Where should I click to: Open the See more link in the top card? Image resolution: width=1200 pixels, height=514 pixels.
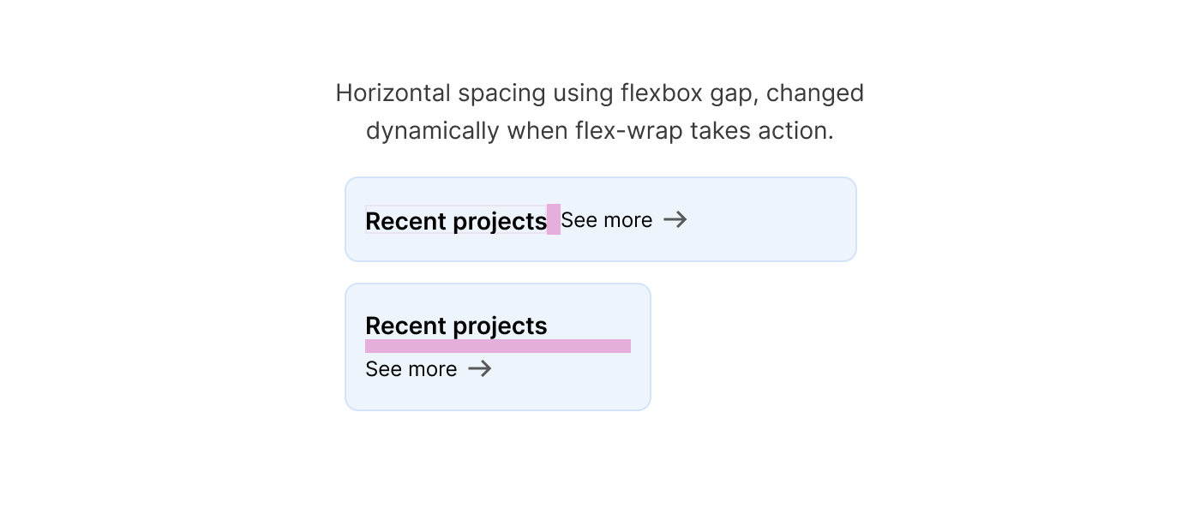pos(607,220)
